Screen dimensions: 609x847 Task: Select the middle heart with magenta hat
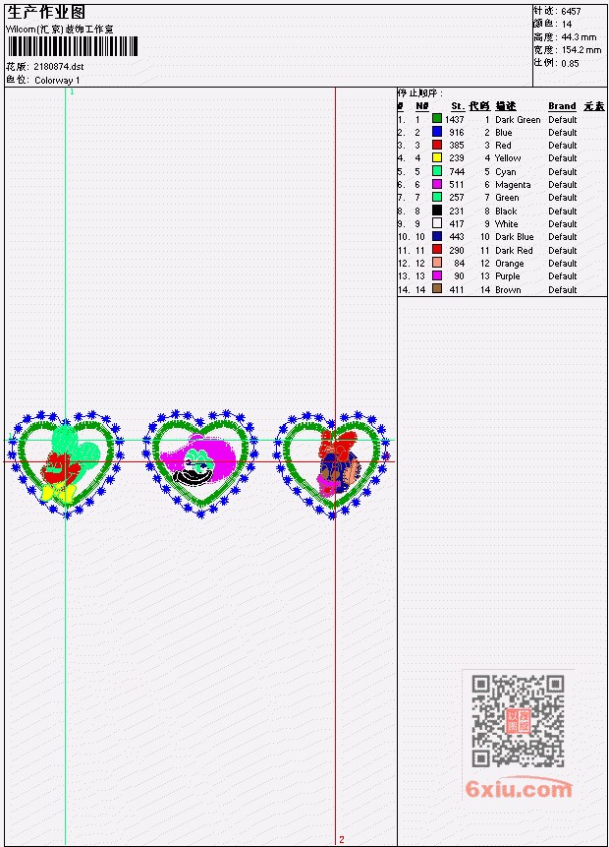click(200, 464)
